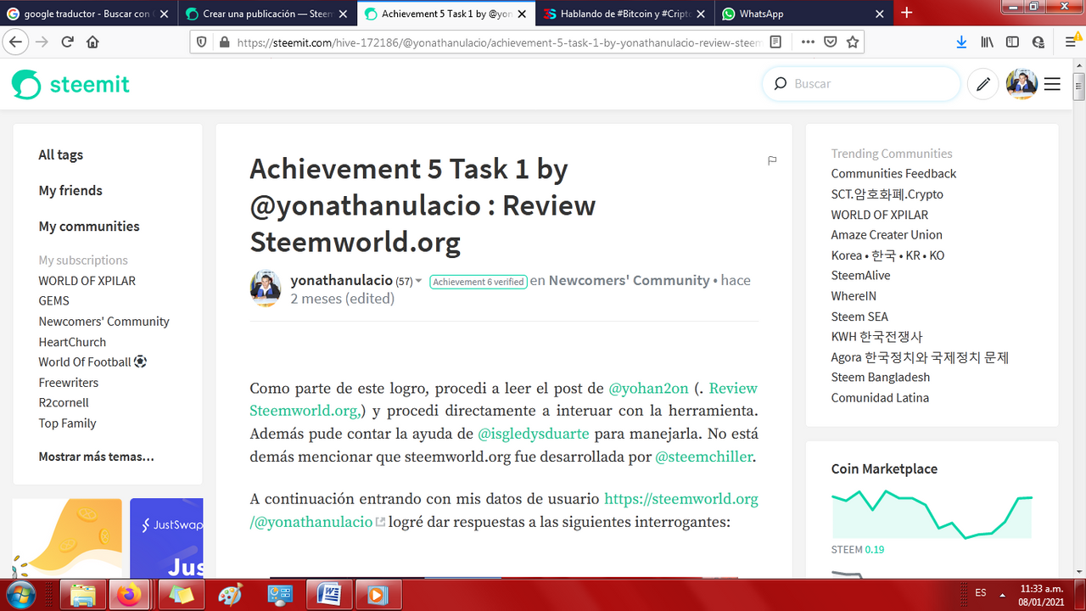Open new browser tab with plus
The height and width of the screenshot is (611, 1086).
(906, 13)
